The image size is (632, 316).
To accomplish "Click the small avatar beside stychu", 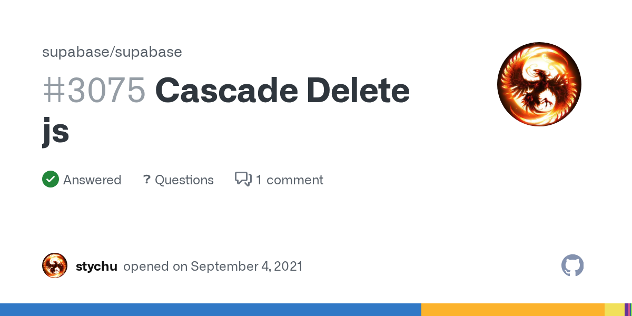I will click(55, 266).
